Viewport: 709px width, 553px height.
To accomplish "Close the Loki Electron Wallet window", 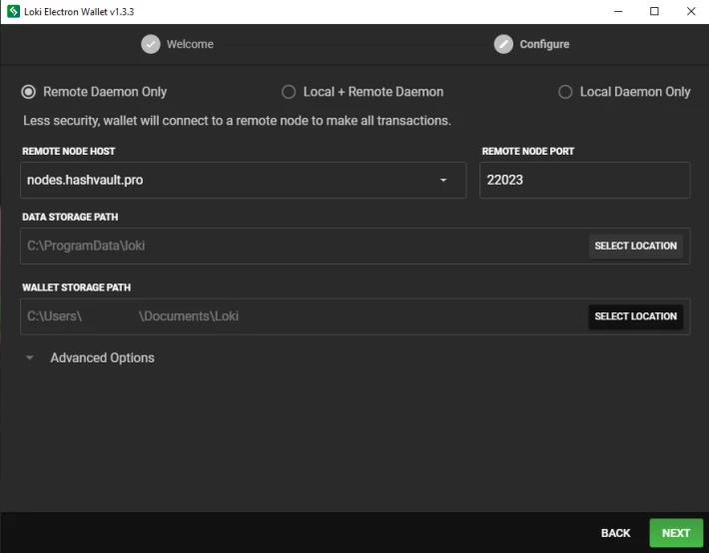I will 691,11.
